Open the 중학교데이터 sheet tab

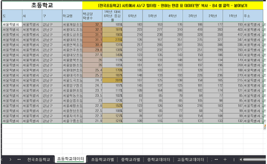[x=159, y=159]
